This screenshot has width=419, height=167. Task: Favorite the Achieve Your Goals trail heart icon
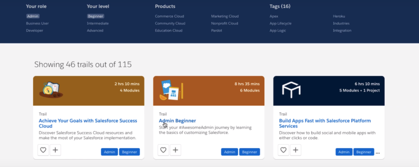coord(43,150)
